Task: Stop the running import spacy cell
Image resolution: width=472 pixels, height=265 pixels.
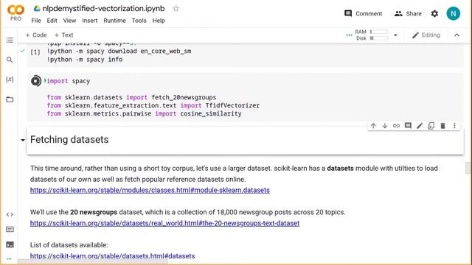Action: pos(36,81)
